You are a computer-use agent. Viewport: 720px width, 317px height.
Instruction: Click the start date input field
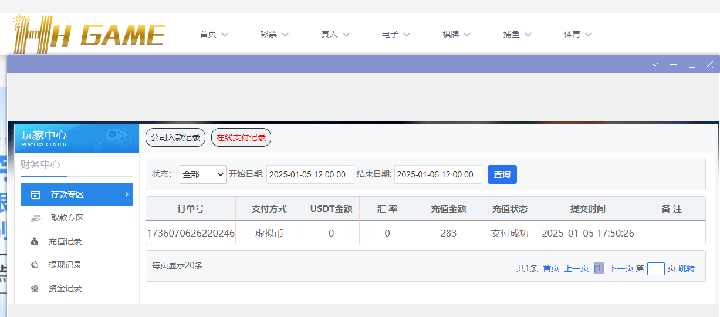[x=310, y=174]
